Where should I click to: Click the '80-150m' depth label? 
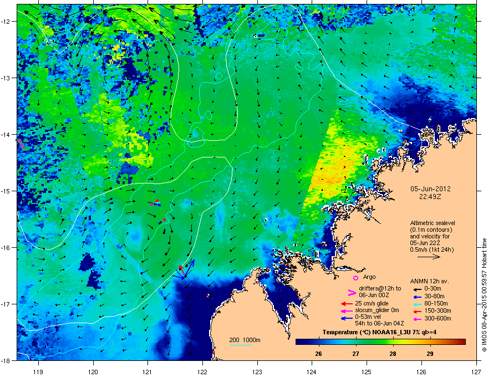coord(436,303)
